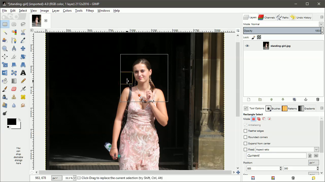Viewport: 325px width, 182px height.
Task: Open the Fixed Aspect ratio dropdown
Action: pos(316,150)
